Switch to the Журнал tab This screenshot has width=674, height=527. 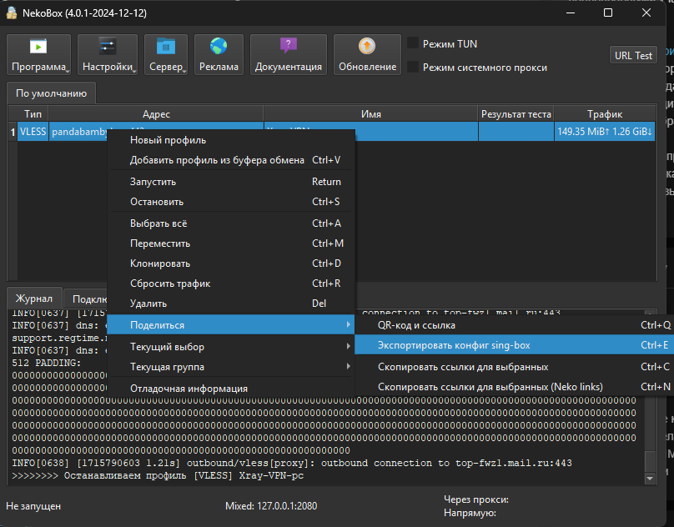[34, 299]
